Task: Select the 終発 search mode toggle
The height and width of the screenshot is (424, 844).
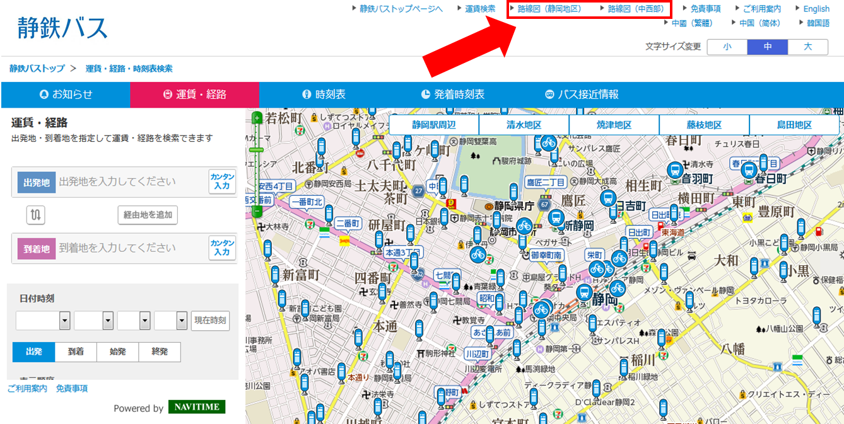Action: (x=160, y=352)
